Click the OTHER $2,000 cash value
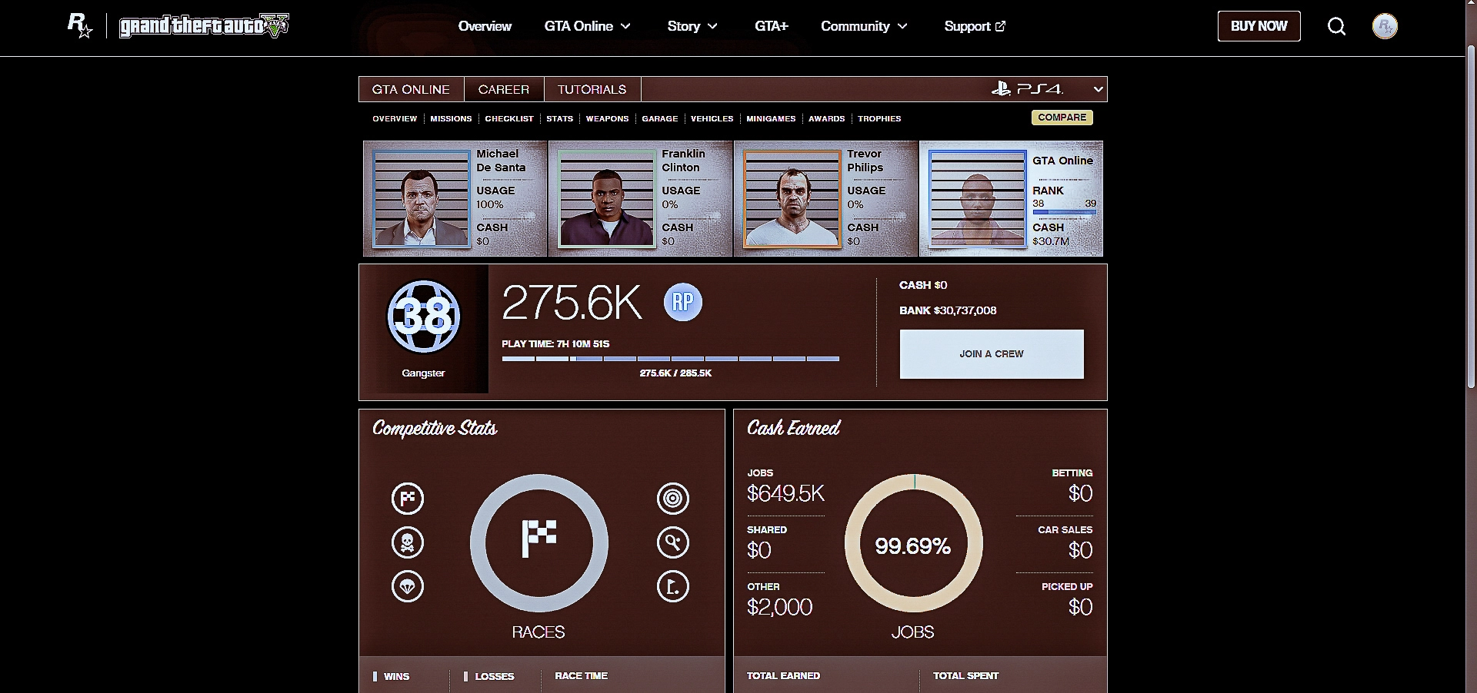 pyautogui.click(x=779, y=607)
